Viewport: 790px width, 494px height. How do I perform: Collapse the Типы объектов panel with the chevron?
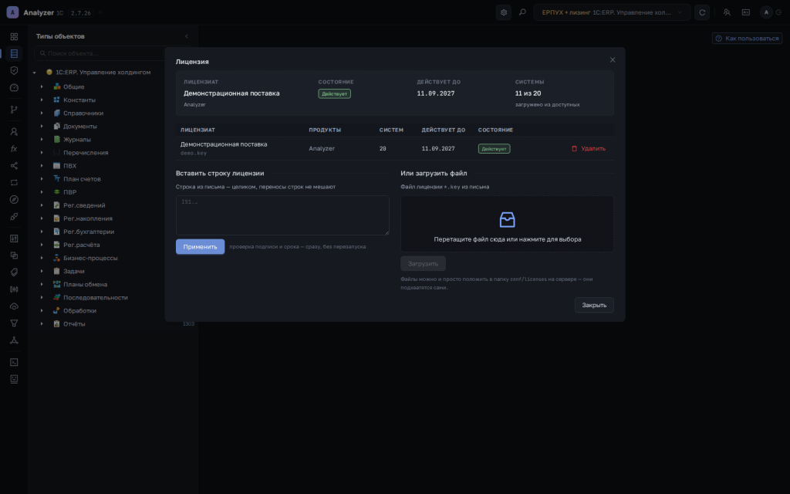pos(187,36)
